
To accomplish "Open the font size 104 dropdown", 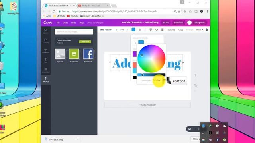I will click(124, 30).
